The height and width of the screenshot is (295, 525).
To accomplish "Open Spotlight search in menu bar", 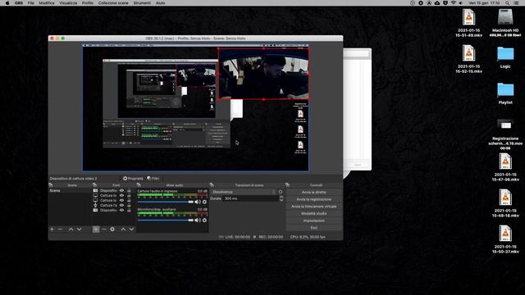I will (507, 3).
